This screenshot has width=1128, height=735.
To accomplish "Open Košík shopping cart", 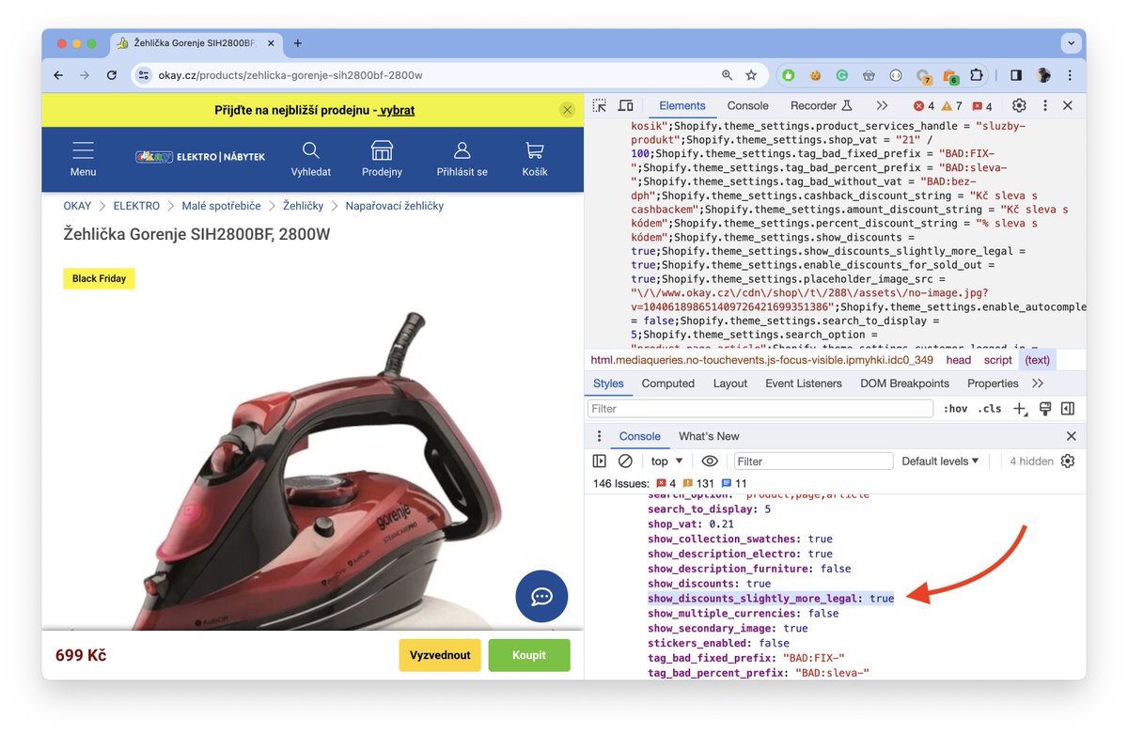I will tap(535, 159).
